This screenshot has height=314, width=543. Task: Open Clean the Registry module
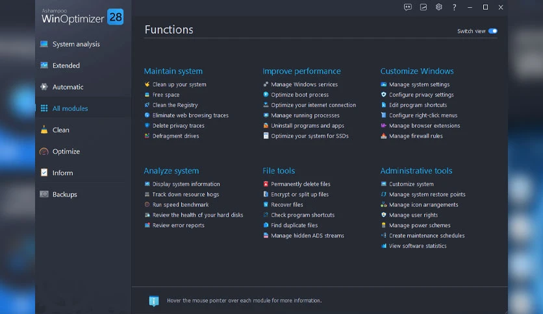175,105
